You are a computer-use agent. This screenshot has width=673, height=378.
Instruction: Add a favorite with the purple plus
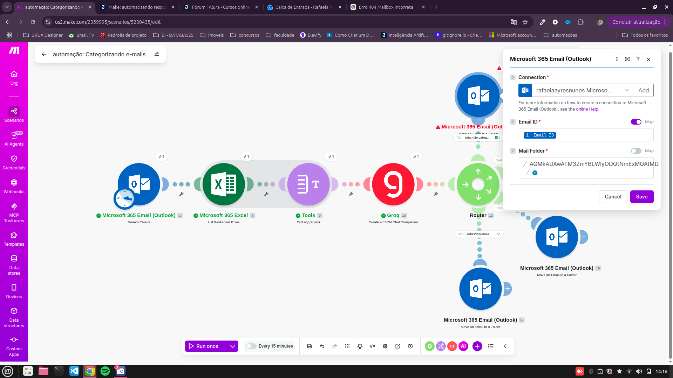point(477,346)
